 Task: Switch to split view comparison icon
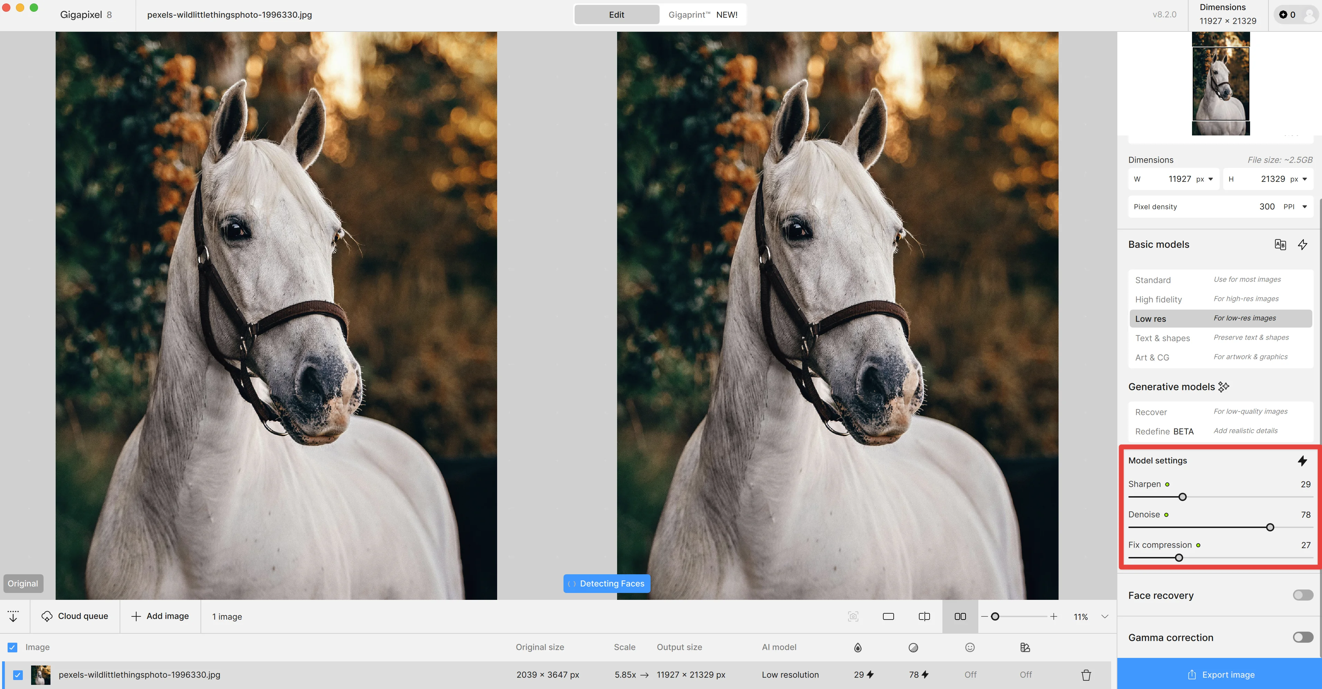coord(924,616)
